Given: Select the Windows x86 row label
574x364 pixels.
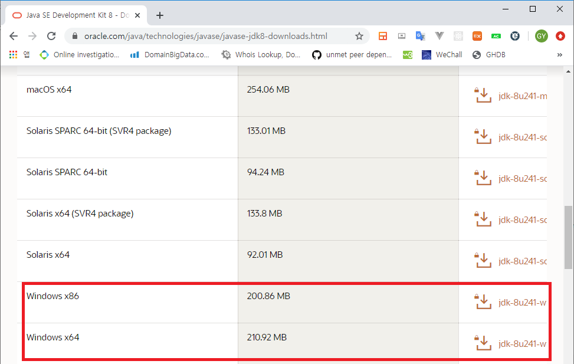Looking at the screenshot, I should (x=53, y=296).
